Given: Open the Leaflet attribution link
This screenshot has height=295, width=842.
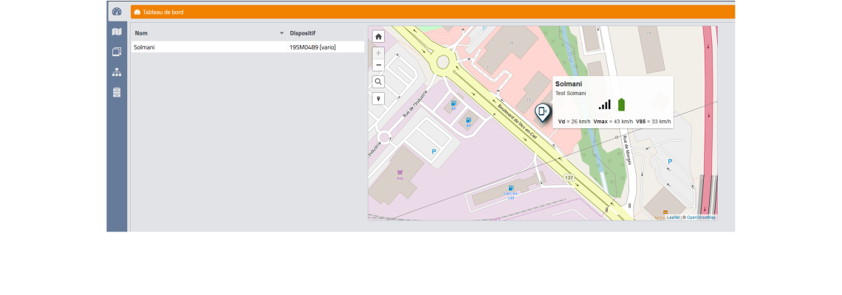Looking at the screenshot, I should [674, 218].
